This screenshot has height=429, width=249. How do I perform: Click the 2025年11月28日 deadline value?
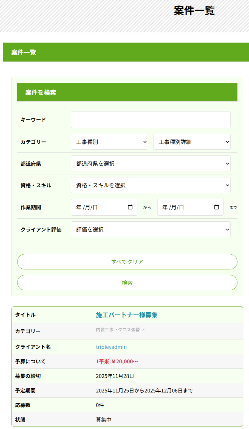pos(115,376)
